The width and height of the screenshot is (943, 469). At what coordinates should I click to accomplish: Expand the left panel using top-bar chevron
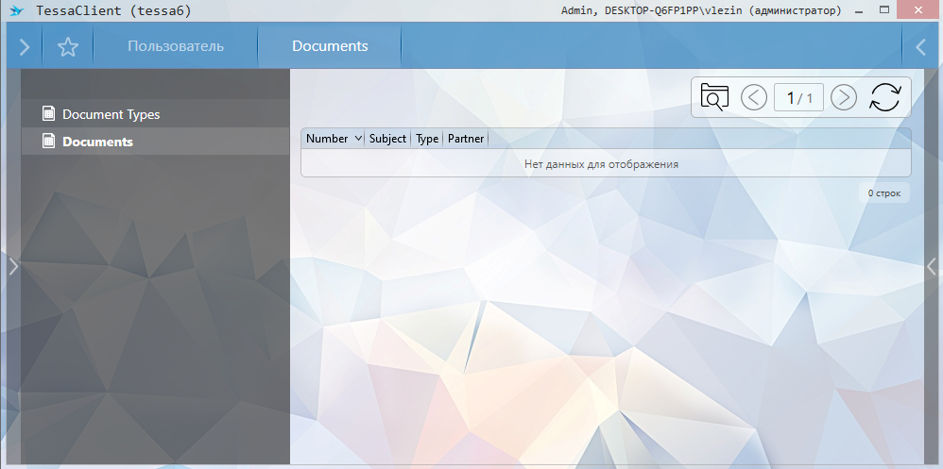(25, 46)
